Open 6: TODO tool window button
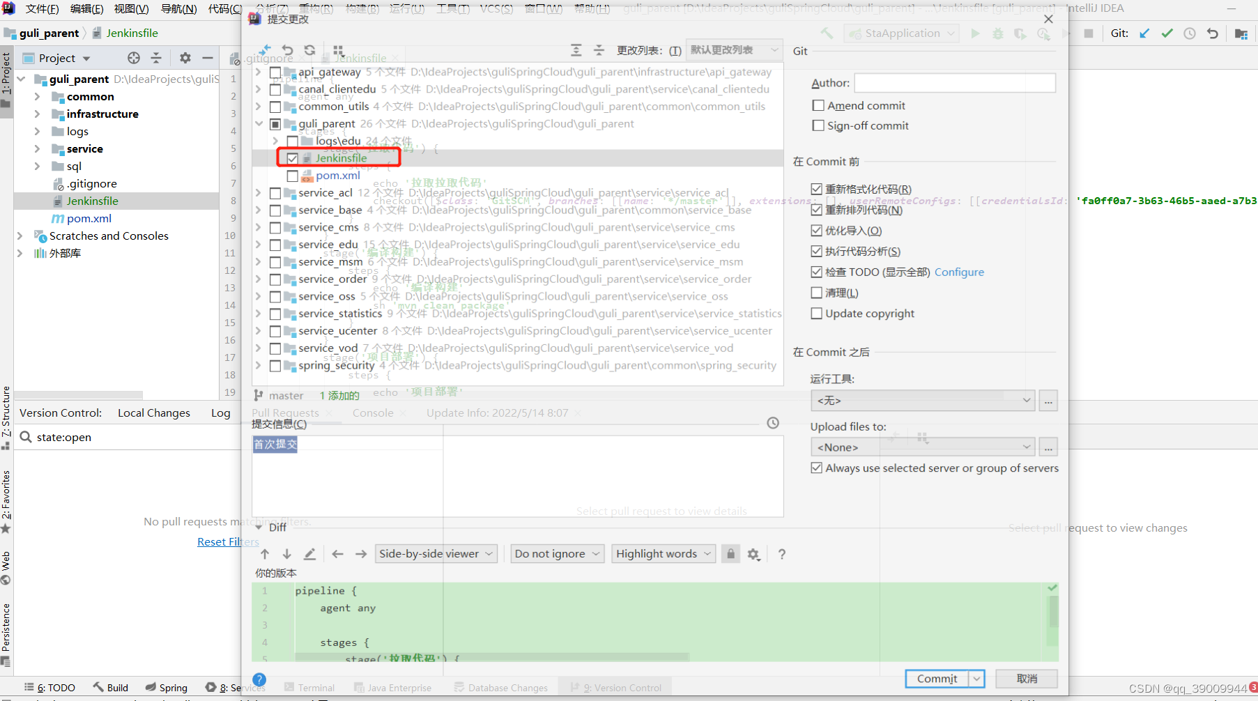1258x701 pixels. click(50, 688)
